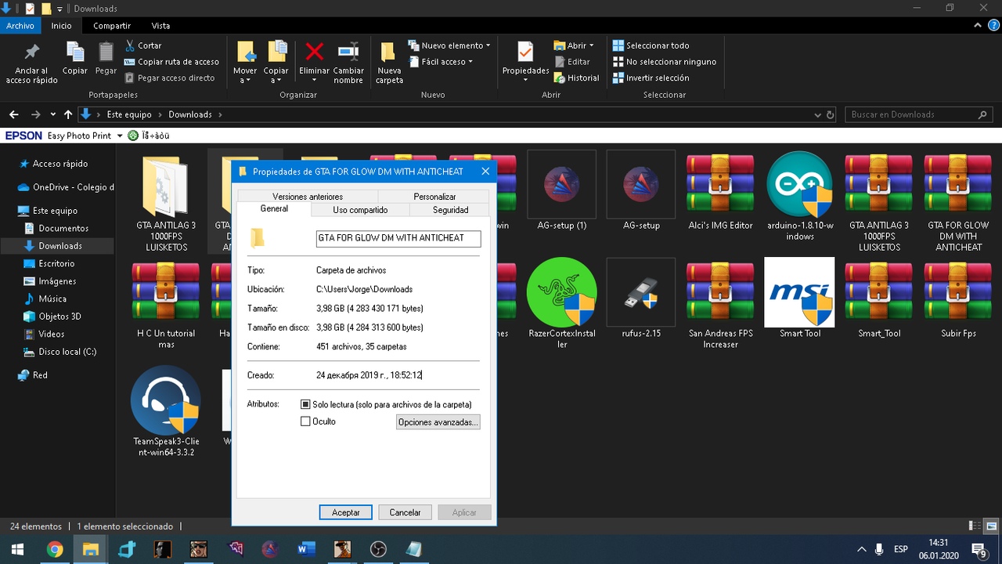Screen dimensions: 1002x564
Task: Click Invertir selección
Action: 651,78
